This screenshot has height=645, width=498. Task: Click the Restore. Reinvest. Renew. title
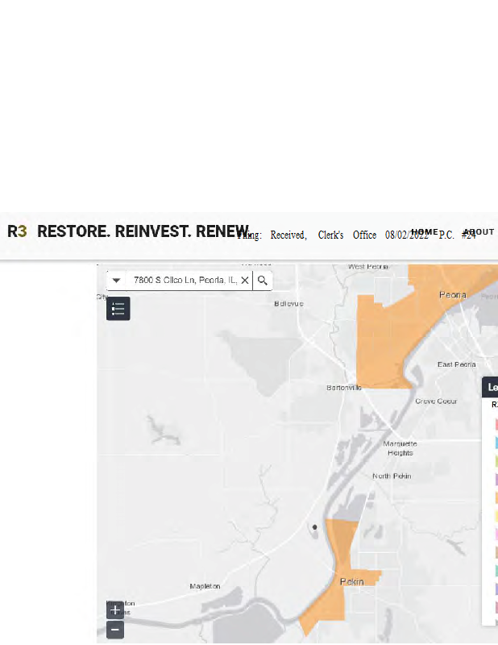click(x=143, y=231)
